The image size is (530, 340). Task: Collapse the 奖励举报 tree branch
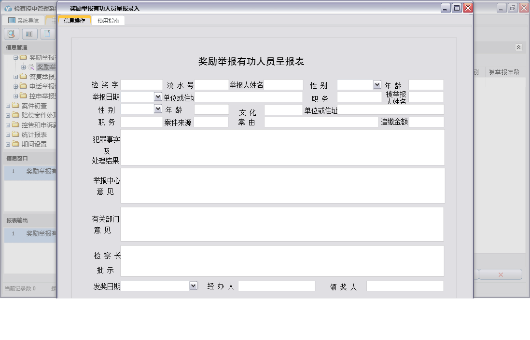coord(16,57)
